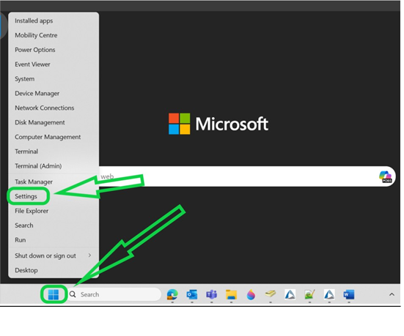The image size is (404, 336).
Task: Open Terminal from the menu
Action: [x=54, y=152]
